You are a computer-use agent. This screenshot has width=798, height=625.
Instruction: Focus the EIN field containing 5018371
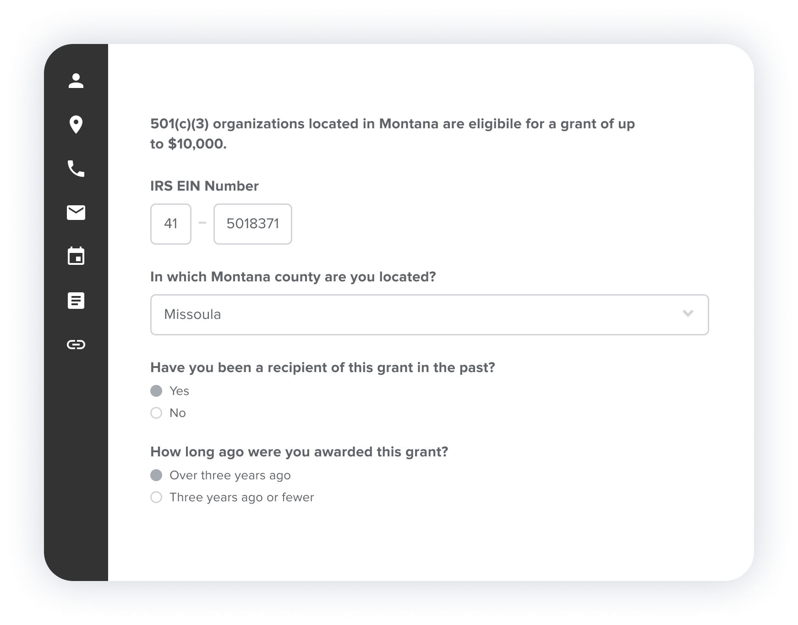pos(253,224)
